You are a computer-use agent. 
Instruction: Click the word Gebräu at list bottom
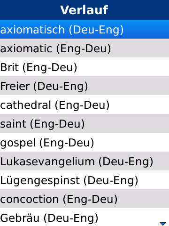[x=20, y=218]
